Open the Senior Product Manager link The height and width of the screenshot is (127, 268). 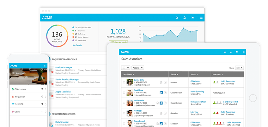tap(67, 80)
